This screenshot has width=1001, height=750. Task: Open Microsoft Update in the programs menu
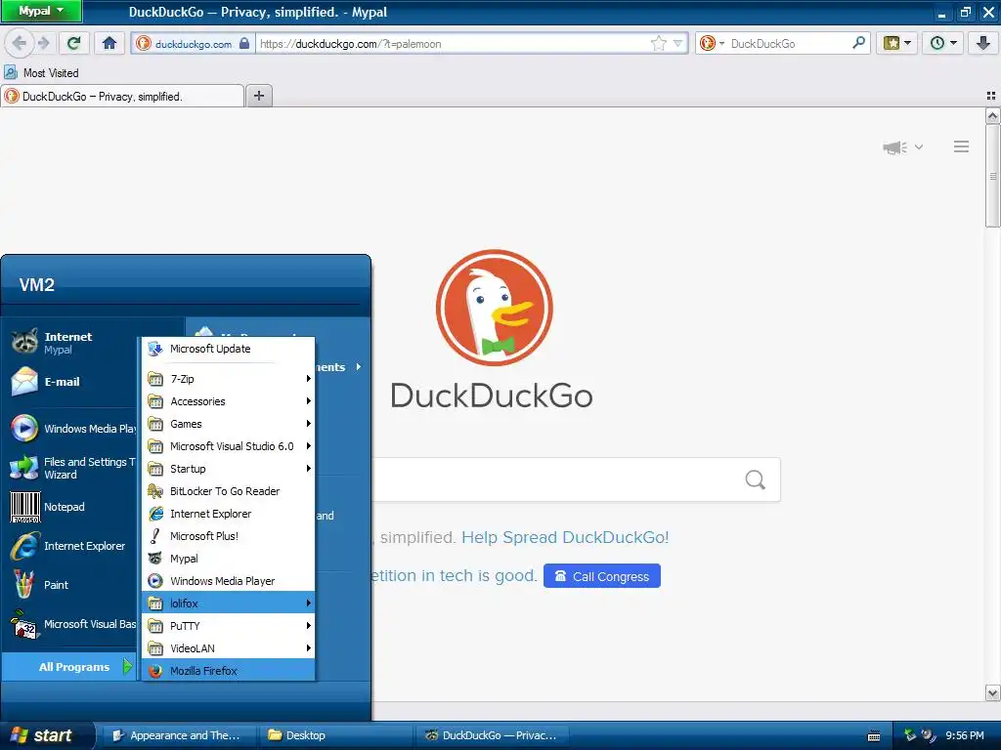click(229, 349)
